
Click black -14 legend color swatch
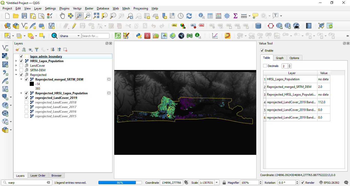[x=32, y=84]
